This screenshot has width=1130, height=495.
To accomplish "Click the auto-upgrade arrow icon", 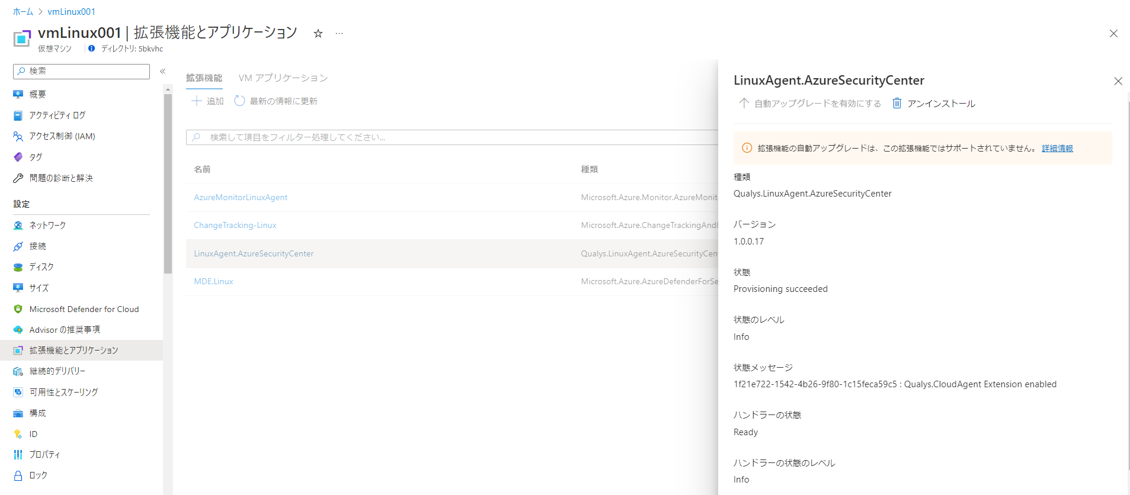I will tap(744, 103).
